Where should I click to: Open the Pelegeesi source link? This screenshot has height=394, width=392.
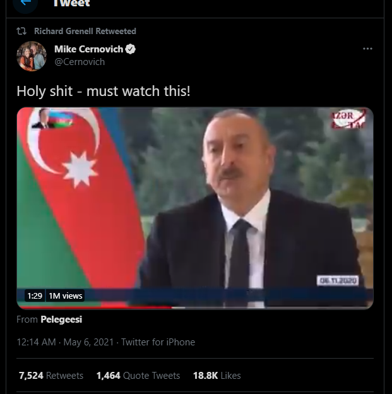[61, 319]
